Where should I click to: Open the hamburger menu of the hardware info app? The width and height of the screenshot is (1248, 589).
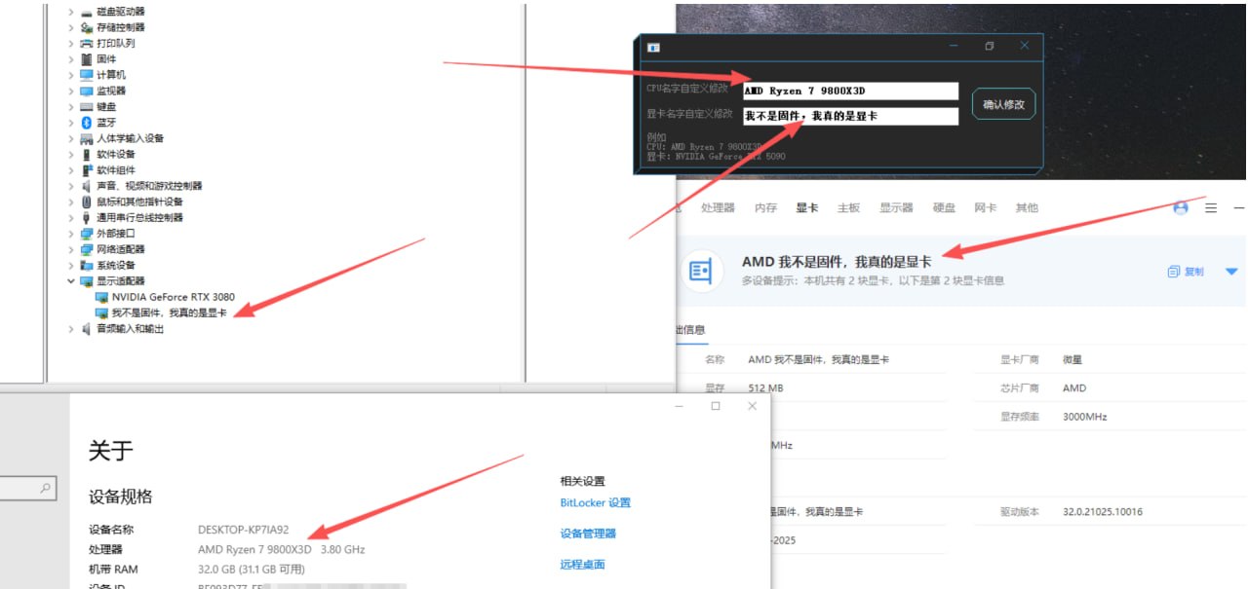[1210, 207]
